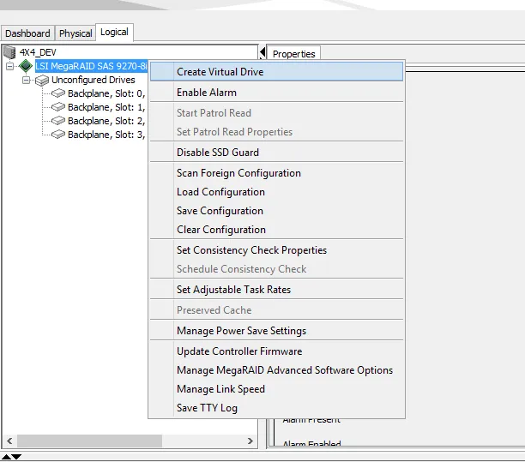Choose Update Controller Firmware
The height and width of the screenshot is (462, 525).
tap(276, 351)
